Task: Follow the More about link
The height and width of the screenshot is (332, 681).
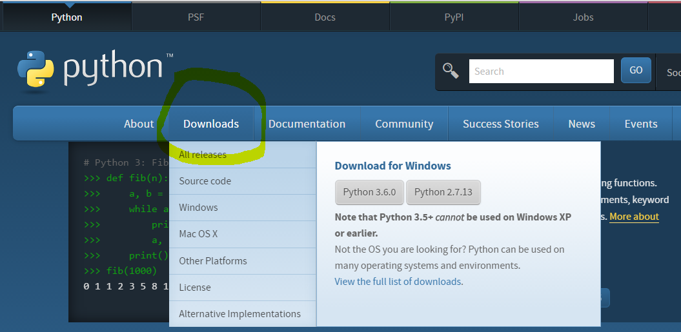Action: pos(634,217)
